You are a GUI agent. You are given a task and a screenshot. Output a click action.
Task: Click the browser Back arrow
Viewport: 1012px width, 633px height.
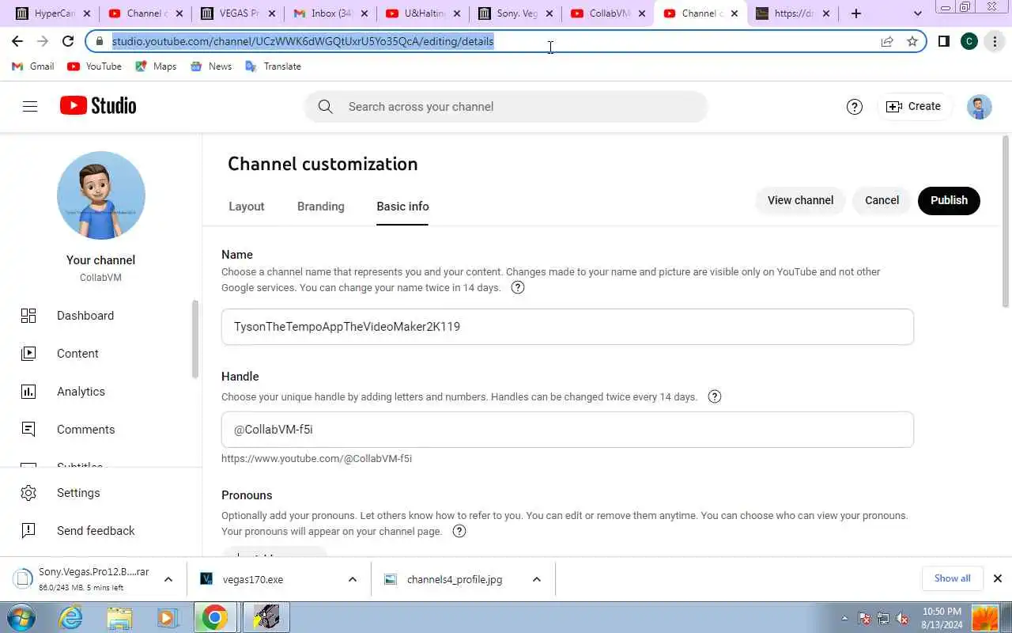(17, 41)
